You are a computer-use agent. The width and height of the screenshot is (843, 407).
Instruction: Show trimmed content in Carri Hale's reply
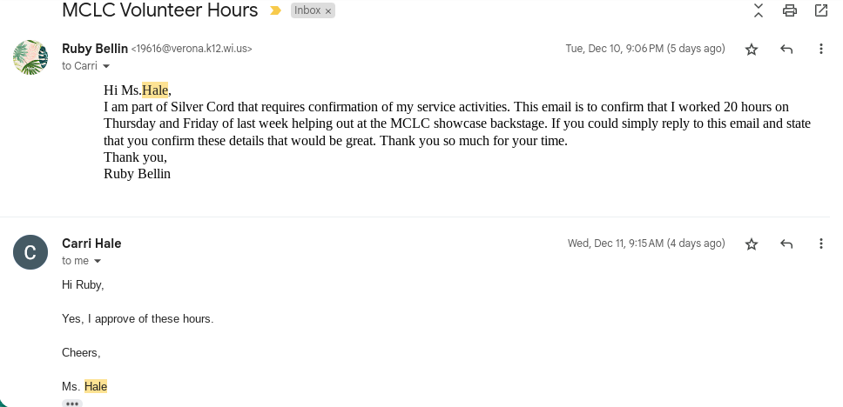pyautogui.click(x=71, y=404)
